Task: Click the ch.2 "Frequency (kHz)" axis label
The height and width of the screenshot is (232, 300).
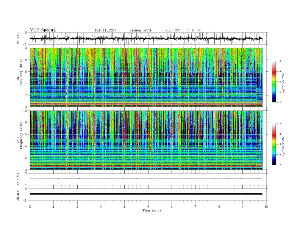Action: (21, 136)
